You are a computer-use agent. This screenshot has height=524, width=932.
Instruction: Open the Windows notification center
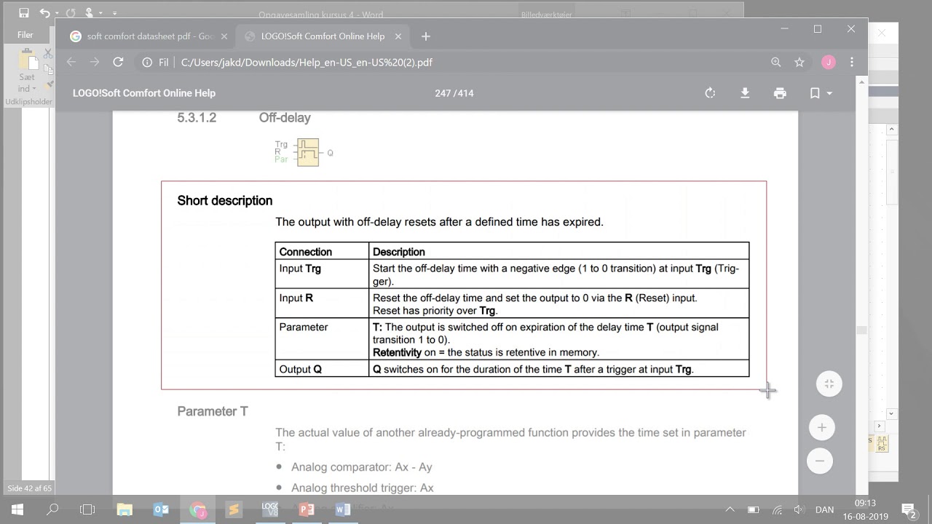coord(909,509)
